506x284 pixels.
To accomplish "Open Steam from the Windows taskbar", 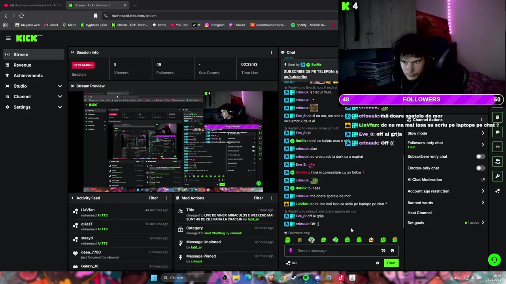I will 294,278.
